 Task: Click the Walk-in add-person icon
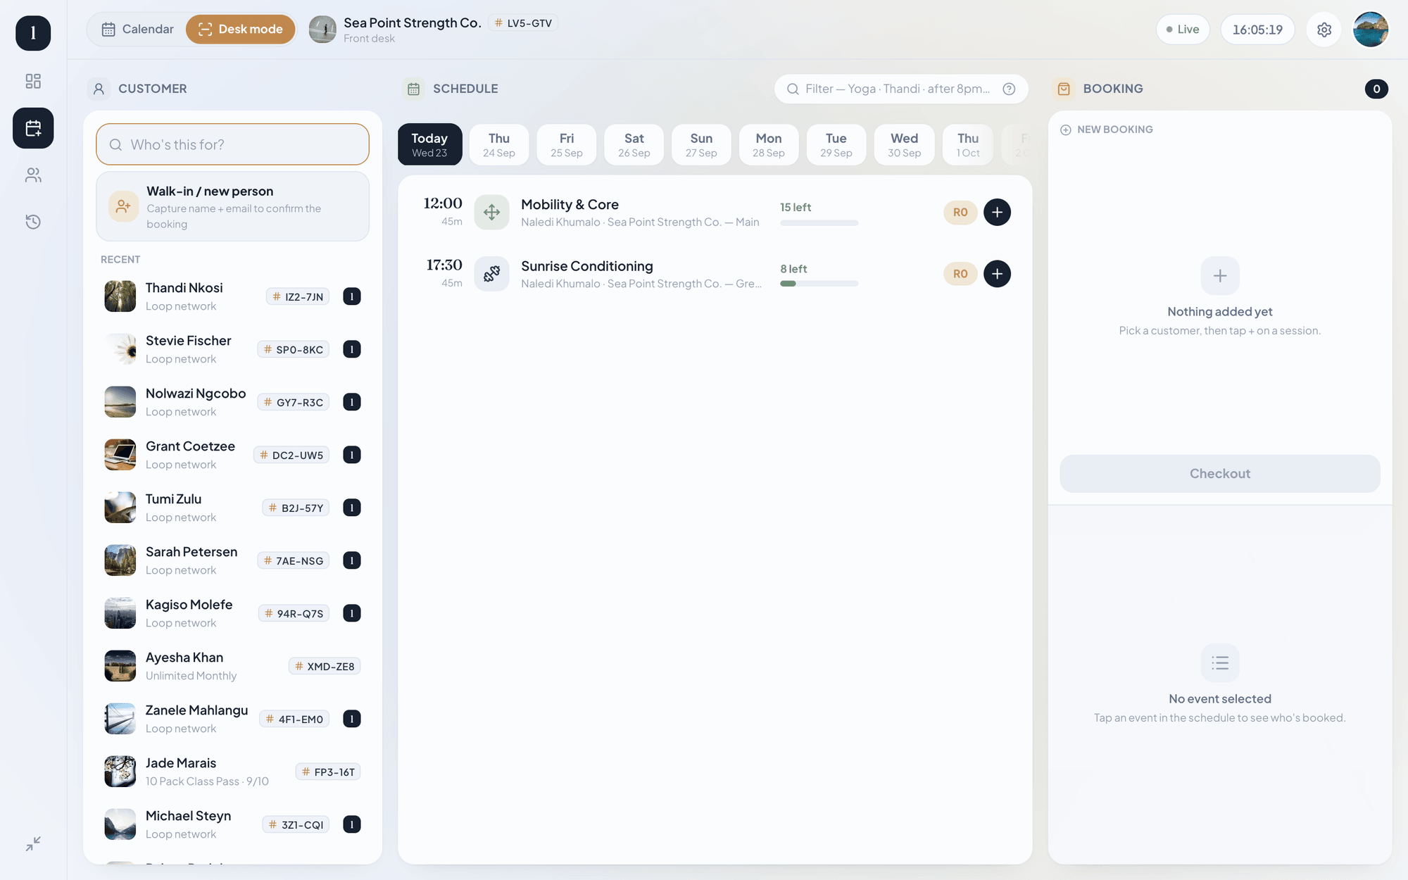123,206
